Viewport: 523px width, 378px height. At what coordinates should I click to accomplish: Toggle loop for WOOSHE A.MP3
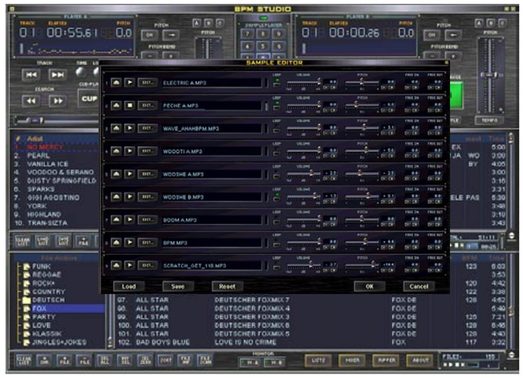(277, 176)
